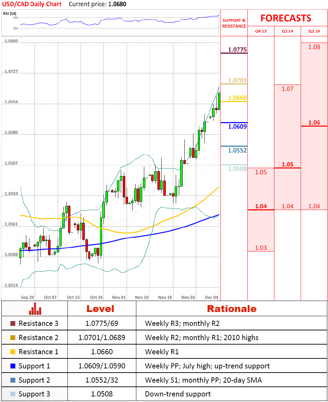Click the Resistance 3 dark red color swatch
This screenshot has width=328, height=402.
pos(13,323)
